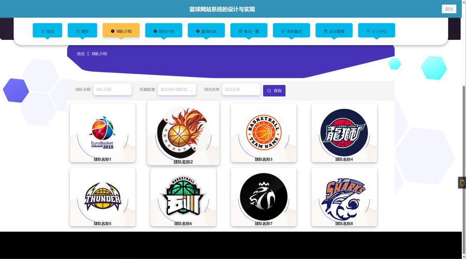Open the 篮球社区 community tab
Viewport: 466px width, 259px height.
(x=206, y=31)
